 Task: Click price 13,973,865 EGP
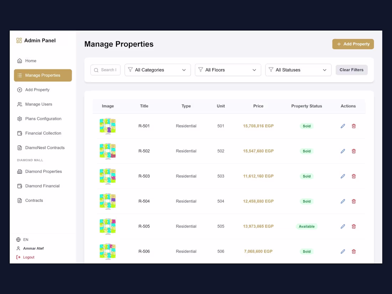pos(258,226)
